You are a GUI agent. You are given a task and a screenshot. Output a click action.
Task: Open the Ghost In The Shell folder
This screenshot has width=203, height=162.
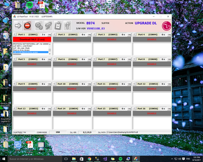click(6, 101)
